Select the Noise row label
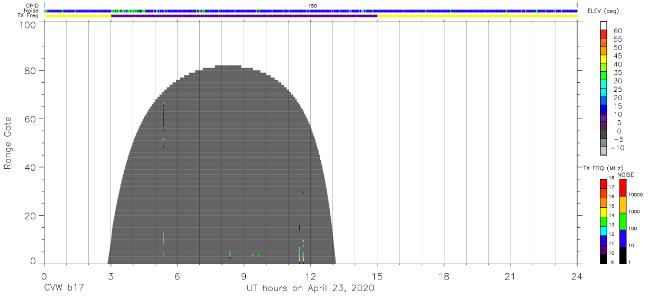The height and width of the screenshot is (299, 649). click(x=31, y=11)
